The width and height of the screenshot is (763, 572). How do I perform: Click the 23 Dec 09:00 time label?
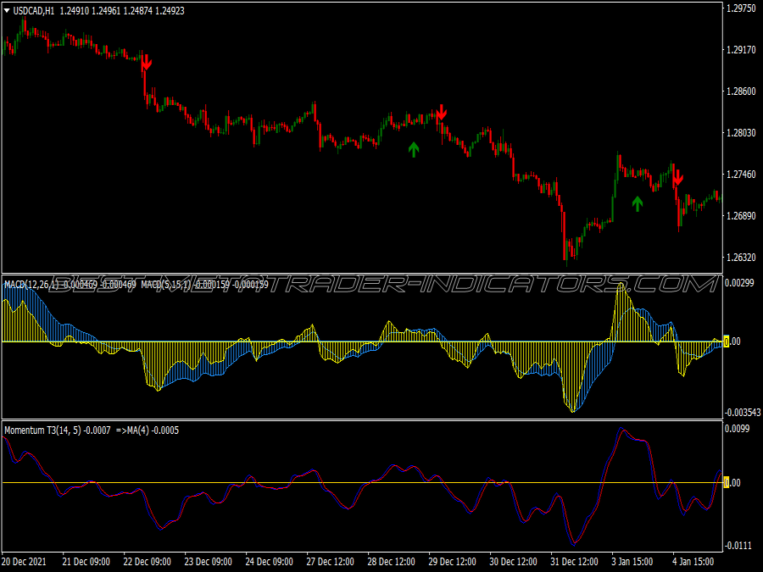point(209,562)
